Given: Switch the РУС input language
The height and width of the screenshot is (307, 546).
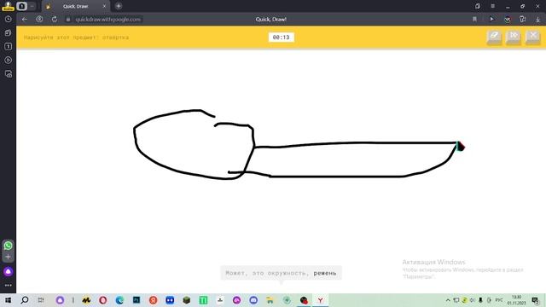Looking at the screenshot, I should (499, 300).
